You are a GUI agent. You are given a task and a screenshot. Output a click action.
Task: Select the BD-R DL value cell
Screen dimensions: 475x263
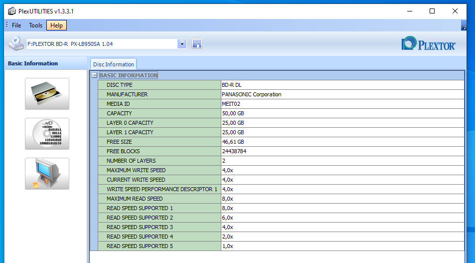(x=342, y=85)
